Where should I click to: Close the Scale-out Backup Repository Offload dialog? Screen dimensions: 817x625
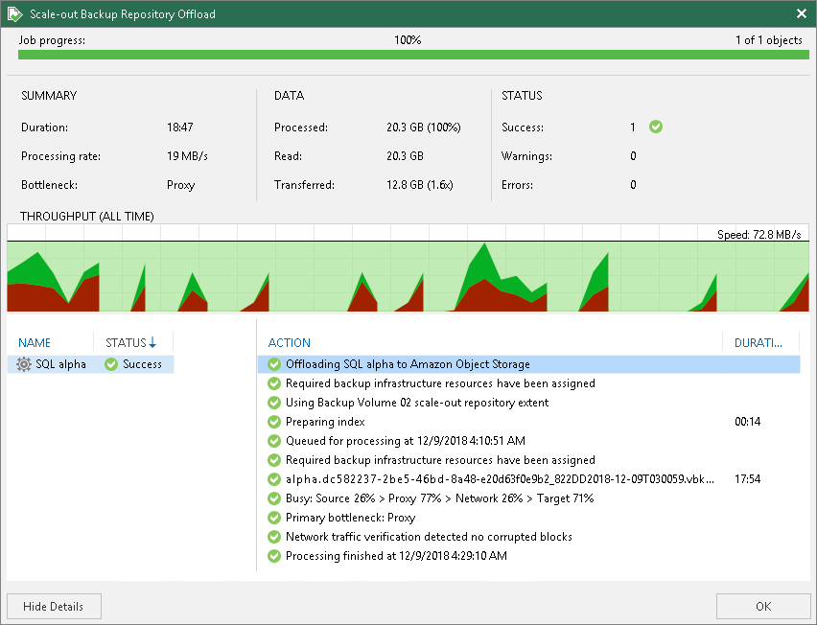802,13
